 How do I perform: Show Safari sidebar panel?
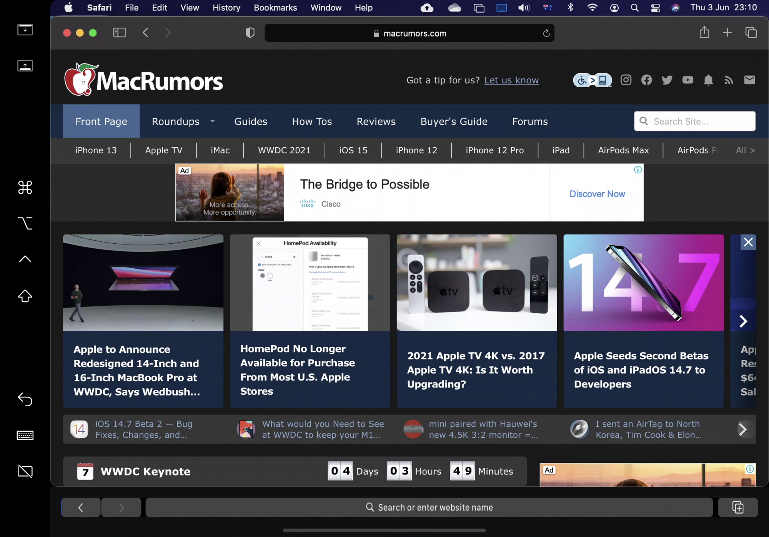(120, 33)
